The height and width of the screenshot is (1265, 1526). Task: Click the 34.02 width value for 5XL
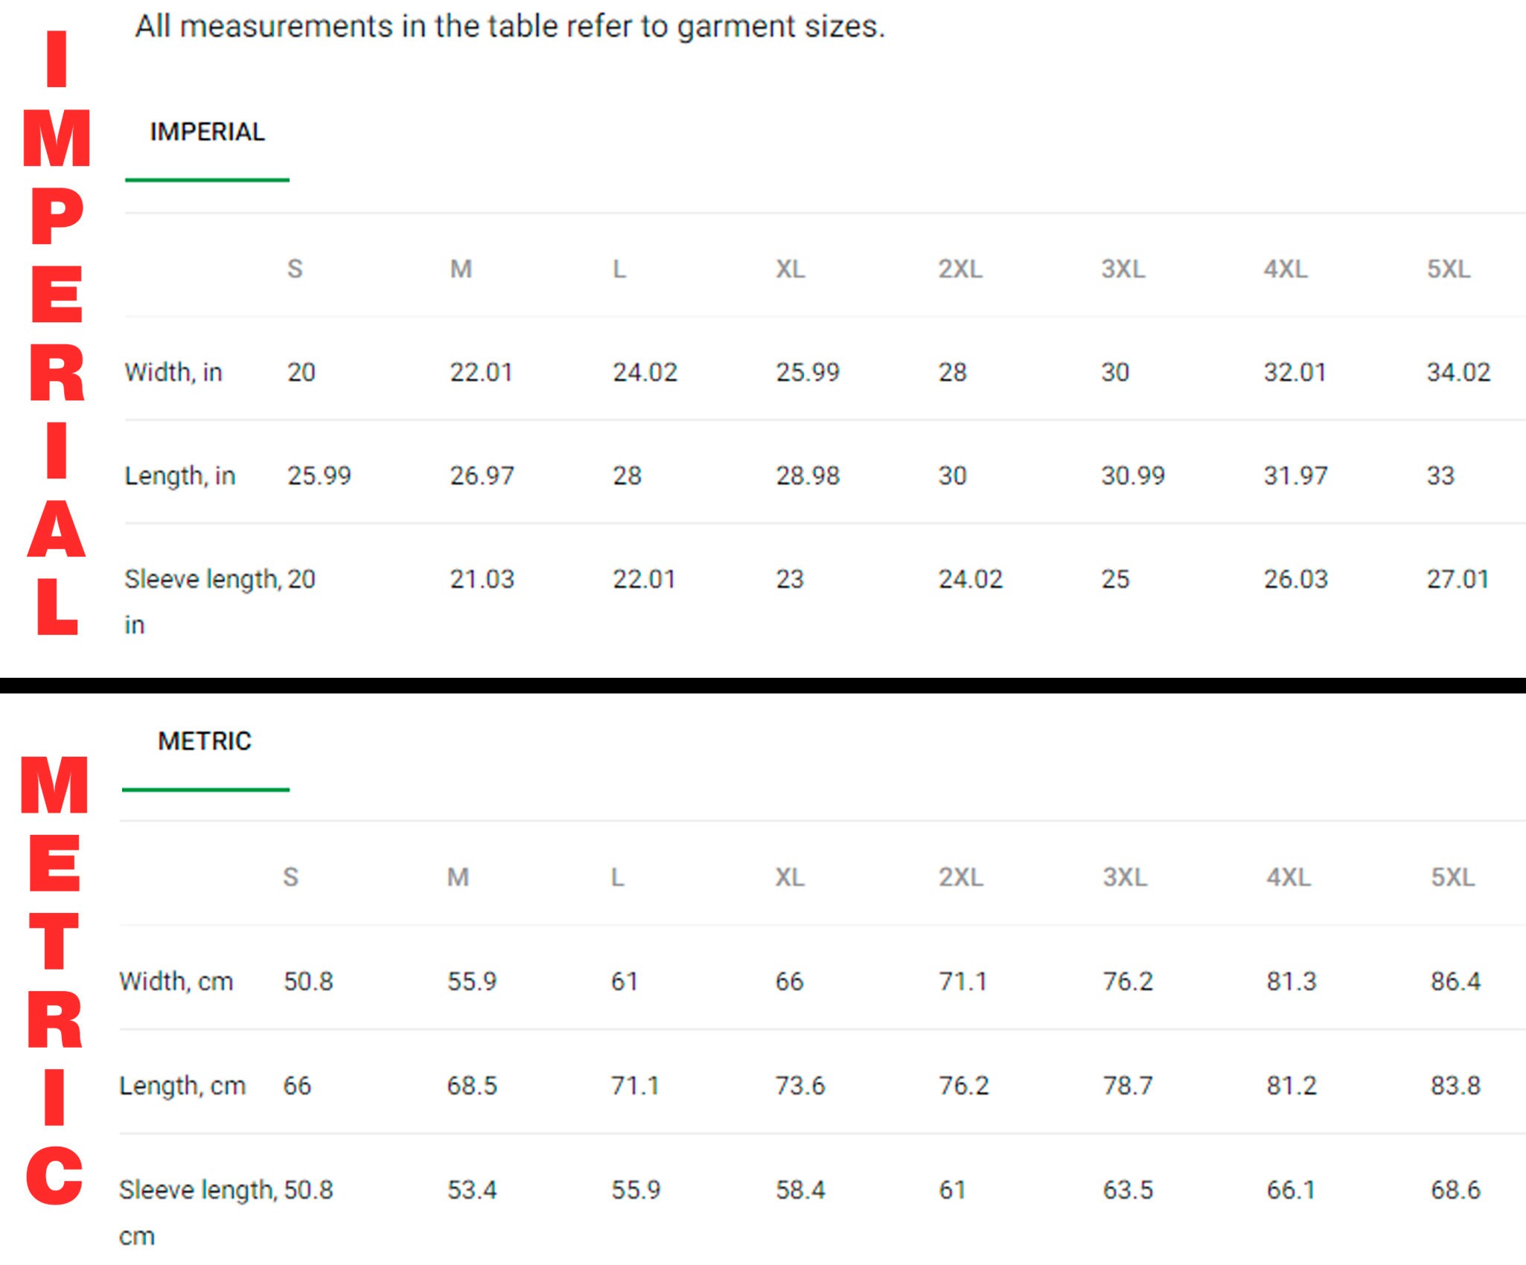pos(1459,372)
